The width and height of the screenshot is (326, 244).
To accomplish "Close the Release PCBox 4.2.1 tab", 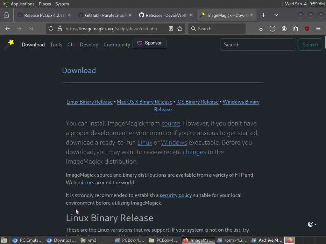I will pyautogui.click(x=69, y=15).
